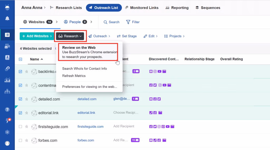Check the firstsiteguide.com row checkbox
The image size is (270, 150).
20,127
